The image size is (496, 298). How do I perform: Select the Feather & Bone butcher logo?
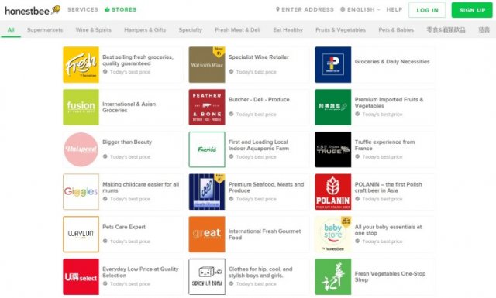207,107
